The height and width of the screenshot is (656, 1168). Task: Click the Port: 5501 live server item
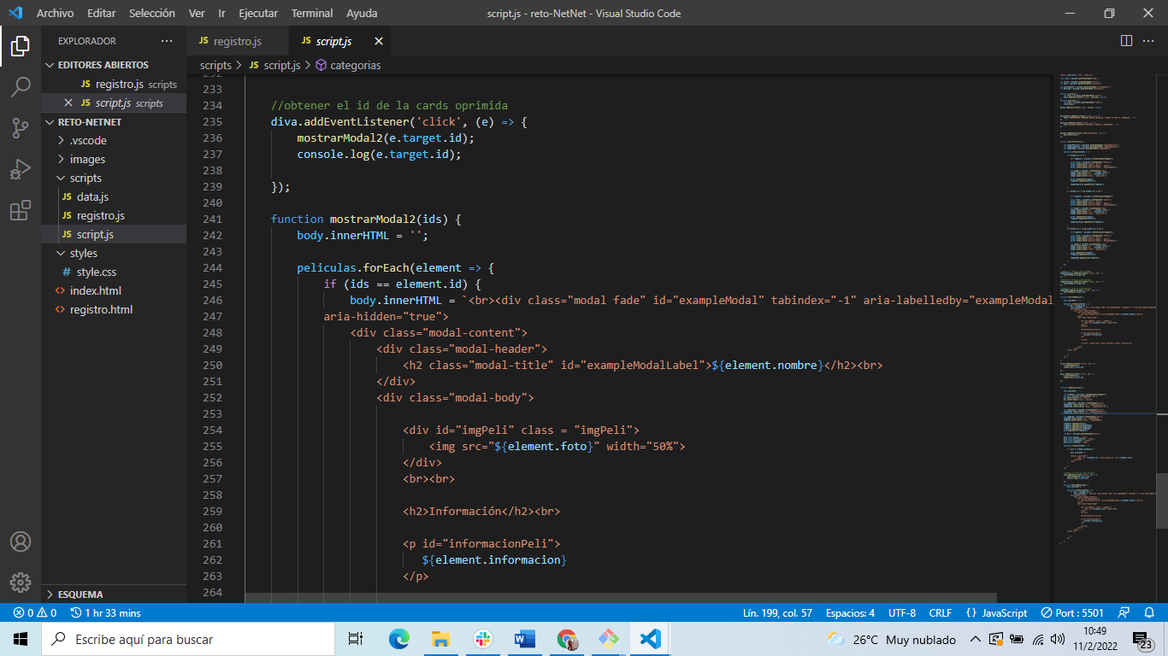click(x=1072, y=612)
